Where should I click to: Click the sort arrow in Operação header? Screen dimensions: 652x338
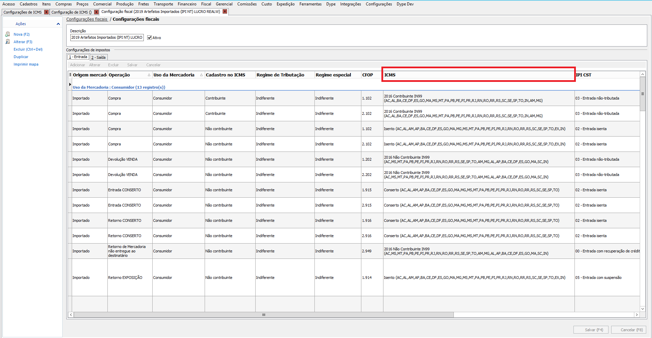point(149,75)
